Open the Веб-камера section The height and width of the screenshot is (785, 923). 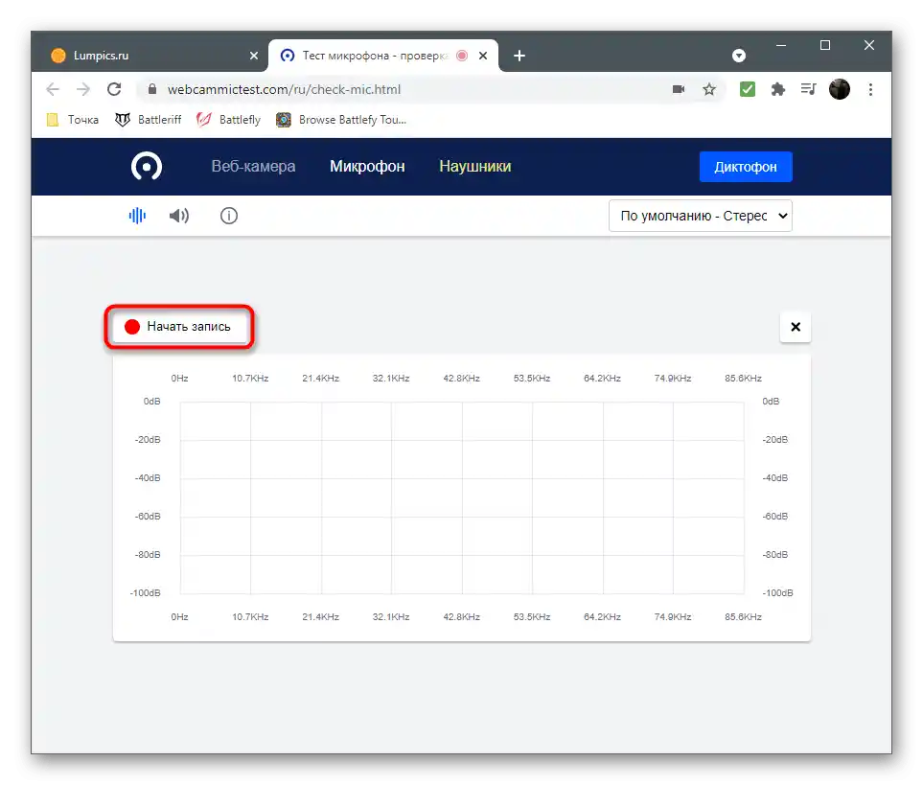point(253,167)
